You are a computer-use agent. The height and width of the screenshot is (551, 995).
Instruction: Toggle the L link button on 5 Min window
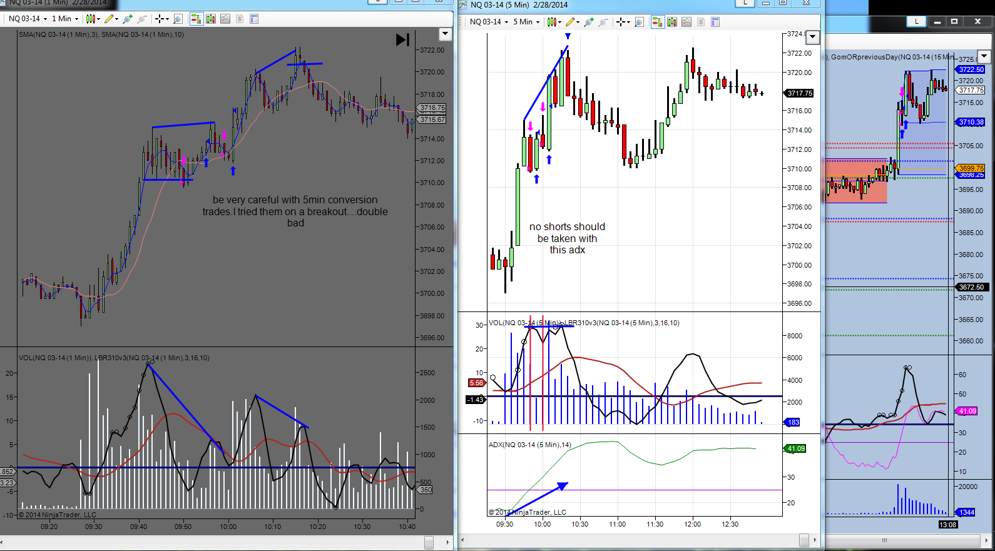click(x=745, y=3)
